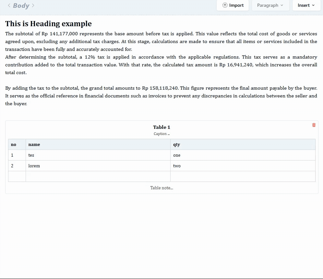
Task: Open the Paragraph style dropdown
Action: tap(270, 6)
